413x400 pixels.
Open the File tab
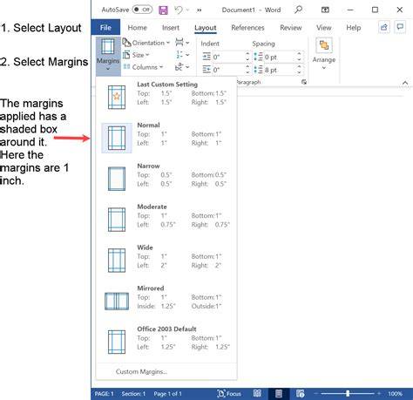pyautogui.click(x=105, y=28)
